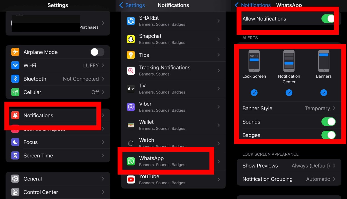The height and width of the screenshot is (199, 347).
Task: Open Notification Grouping chevron showing Automatic
Action: 334,179
